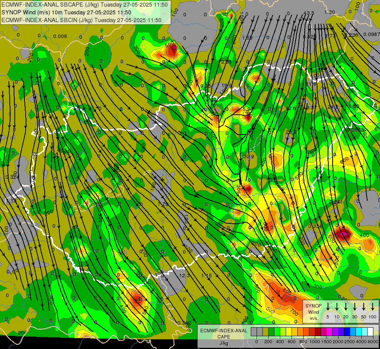This screenshot has height=349, width=380.
Task: Click the '0.236' value on the map
Action: (351, 35)
